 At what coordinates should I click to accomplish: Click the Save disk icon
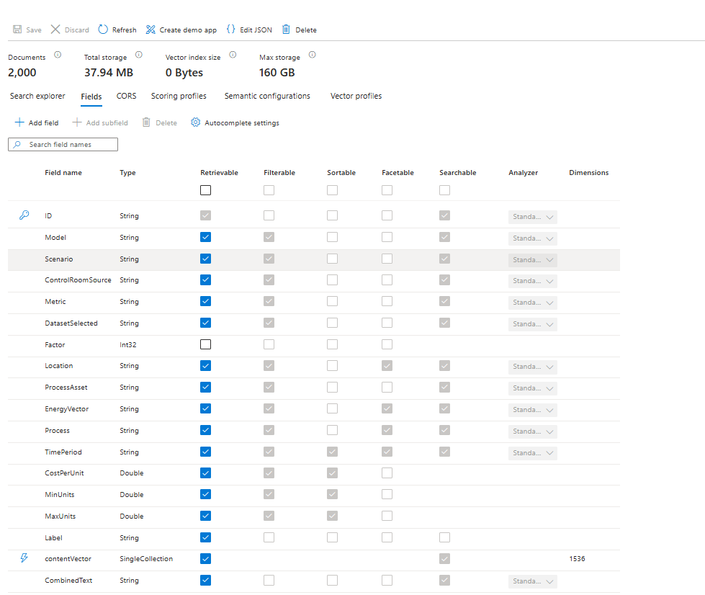[x=17, y=30]
